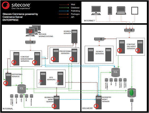Click the 'REPORTING SERVICE' label
149x113 pixels.
17,76
